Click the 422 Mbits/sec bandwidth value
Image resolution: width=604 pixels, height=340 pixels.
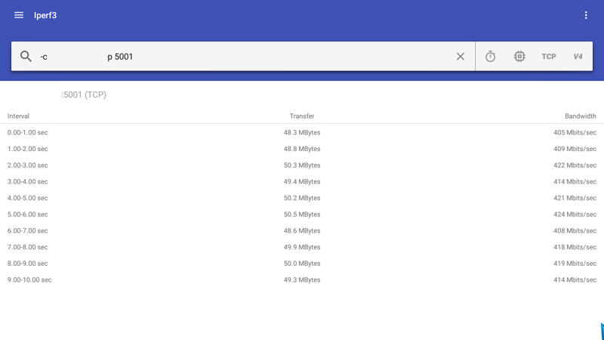[x=575, y=165]
